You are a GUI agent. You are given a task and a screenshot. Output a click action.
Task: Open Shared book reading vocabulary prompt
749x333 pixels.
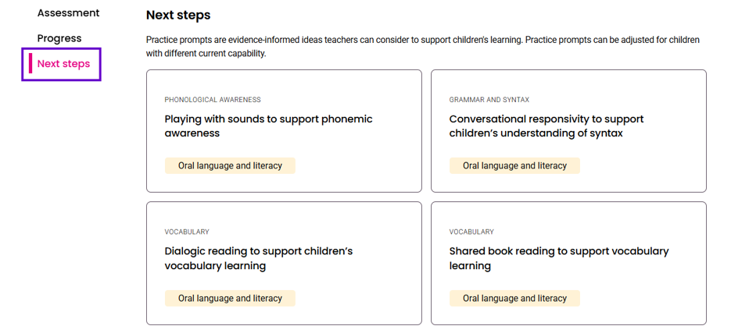coord(559,257)
